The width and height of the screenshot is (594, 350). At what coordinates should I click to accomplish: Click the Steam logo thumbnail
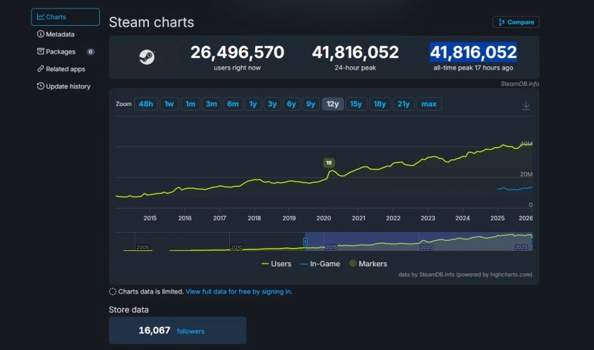[147, 57]
